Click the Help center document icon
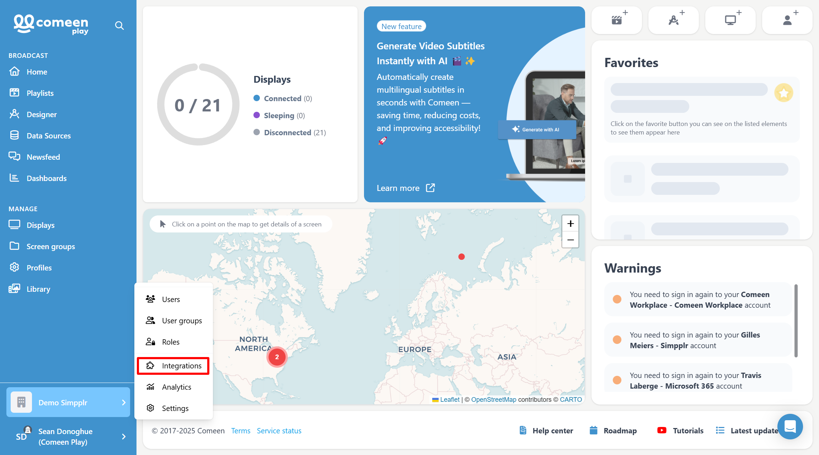The height and width of the screenshot is (455, 819). point(523,430)
